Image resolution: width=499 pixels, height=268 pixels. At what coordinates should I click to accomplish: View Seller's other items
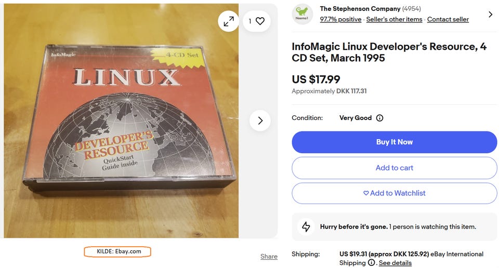pyautogui.click(x=394, y=19)
